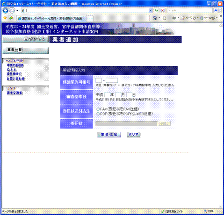This screenshot has width=224, height=215.
Task: Click the クリア button
Action: tap(134, 135)
